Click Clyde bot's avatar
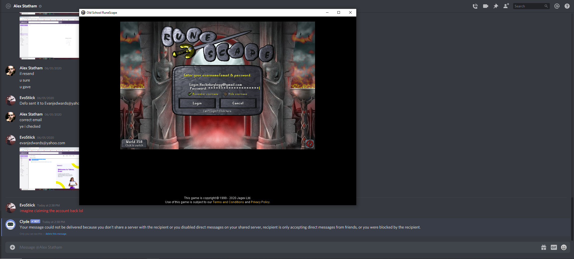 (10, 224)
